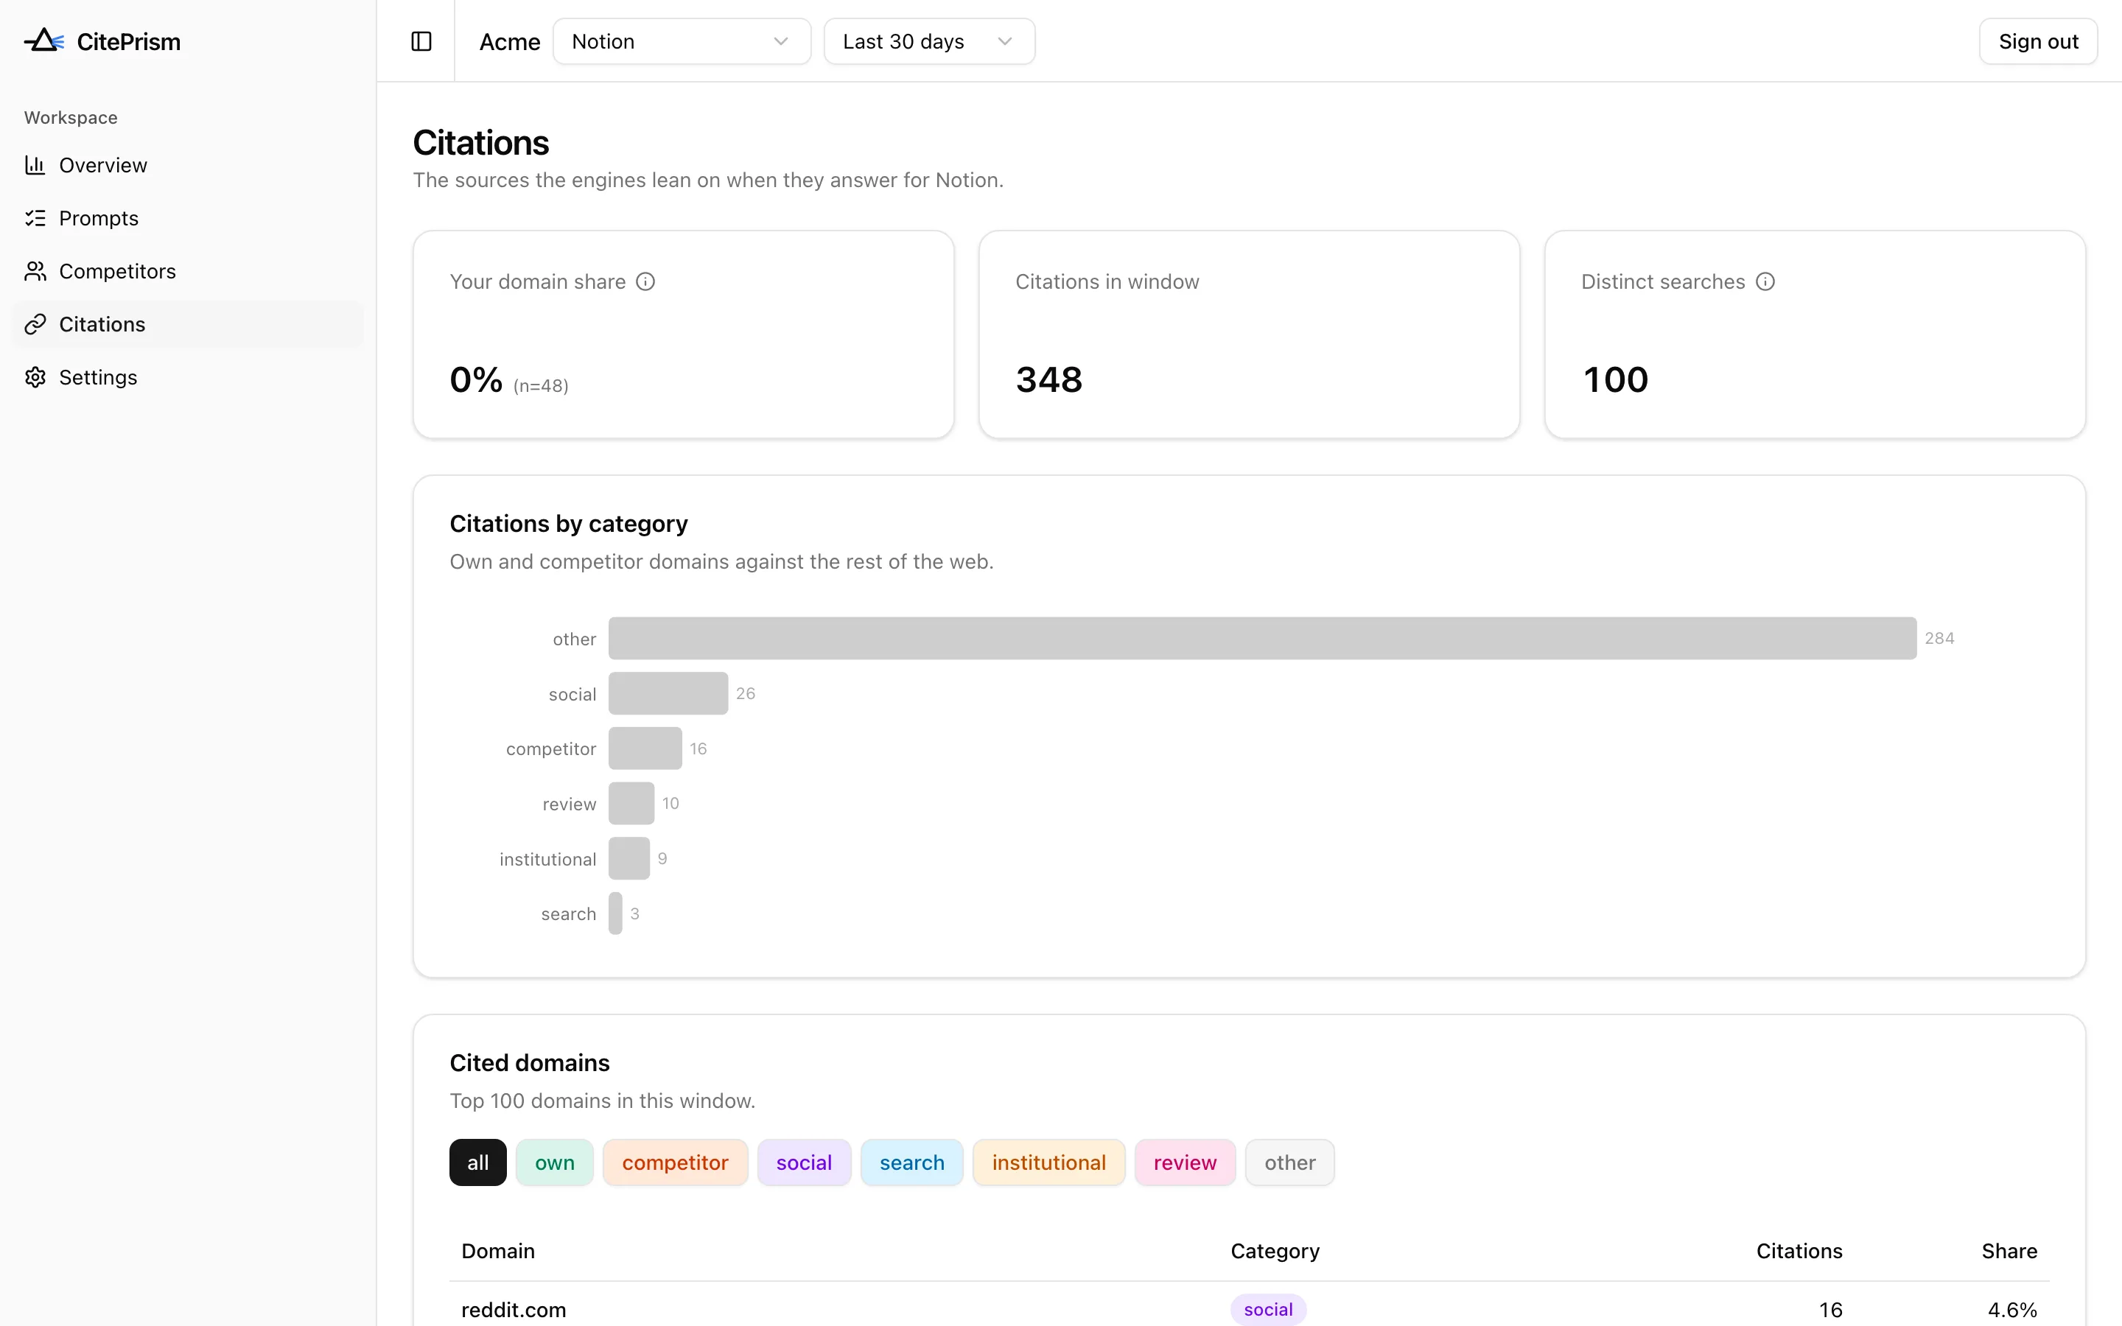
Task: Click the Citations link icon
Action: click(35, 324)
